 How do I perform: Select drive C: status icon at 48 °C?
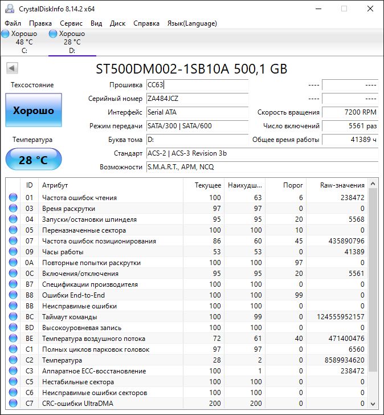click(5, 34)
